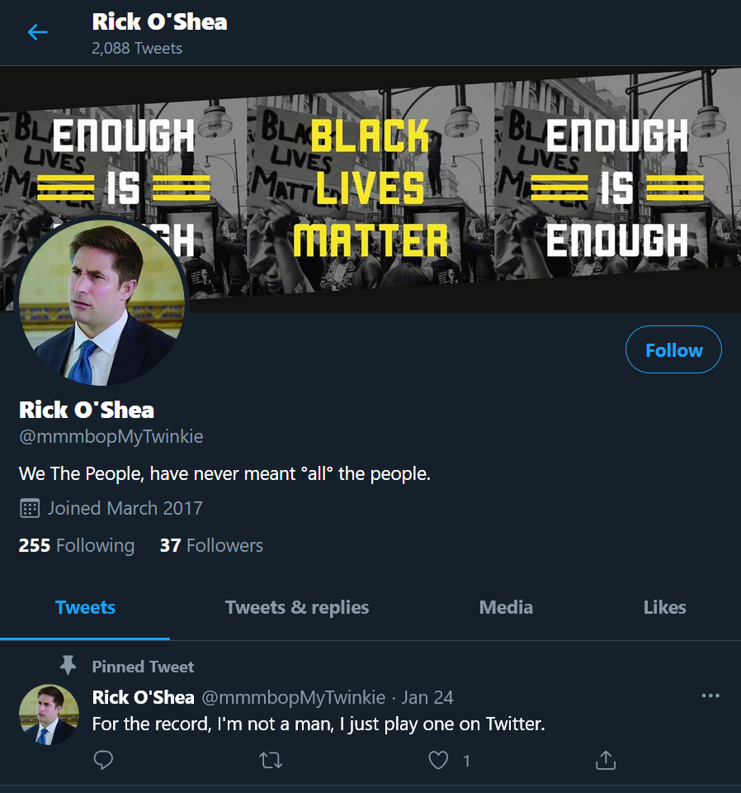Retweet the pinned tweet
This screenshot has width=741, height=793.
(271, 760)
